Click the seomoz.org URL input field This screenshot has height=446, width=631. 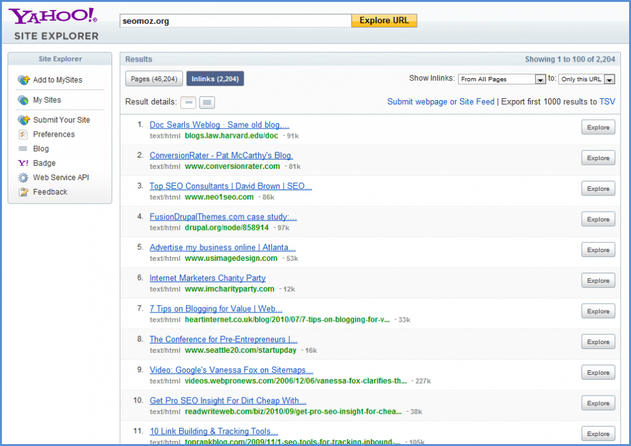(x=235, y=21)
